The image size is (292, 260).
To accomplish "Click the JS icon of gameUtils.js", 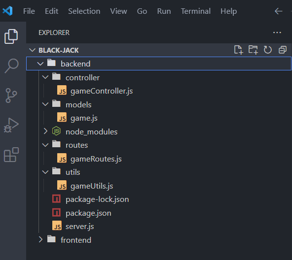I will click(62, 185).
